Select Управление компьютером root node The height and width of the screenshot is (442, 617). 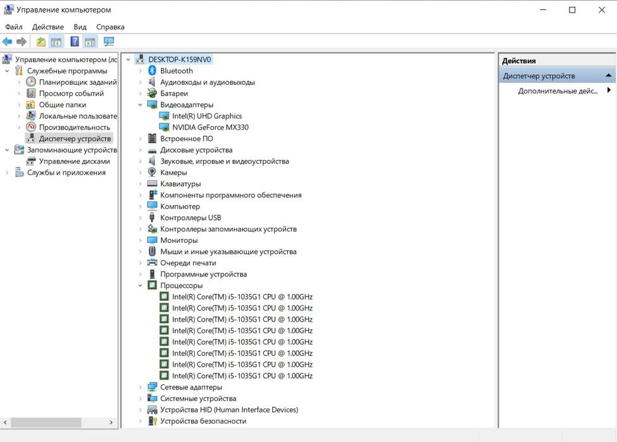click(66, 59)
